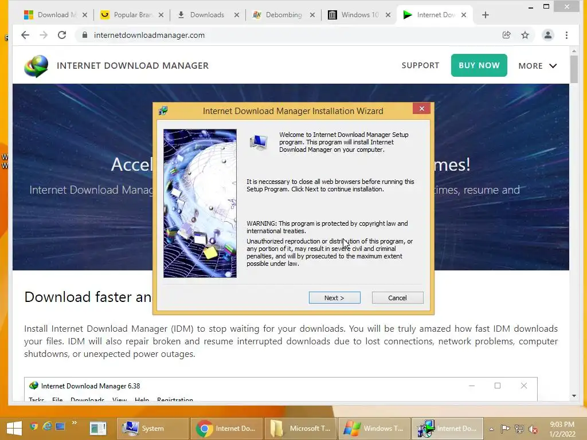Expand the quick launch overflow chevron
This screenshot has width=587, height=440.
tap(74, 423)
